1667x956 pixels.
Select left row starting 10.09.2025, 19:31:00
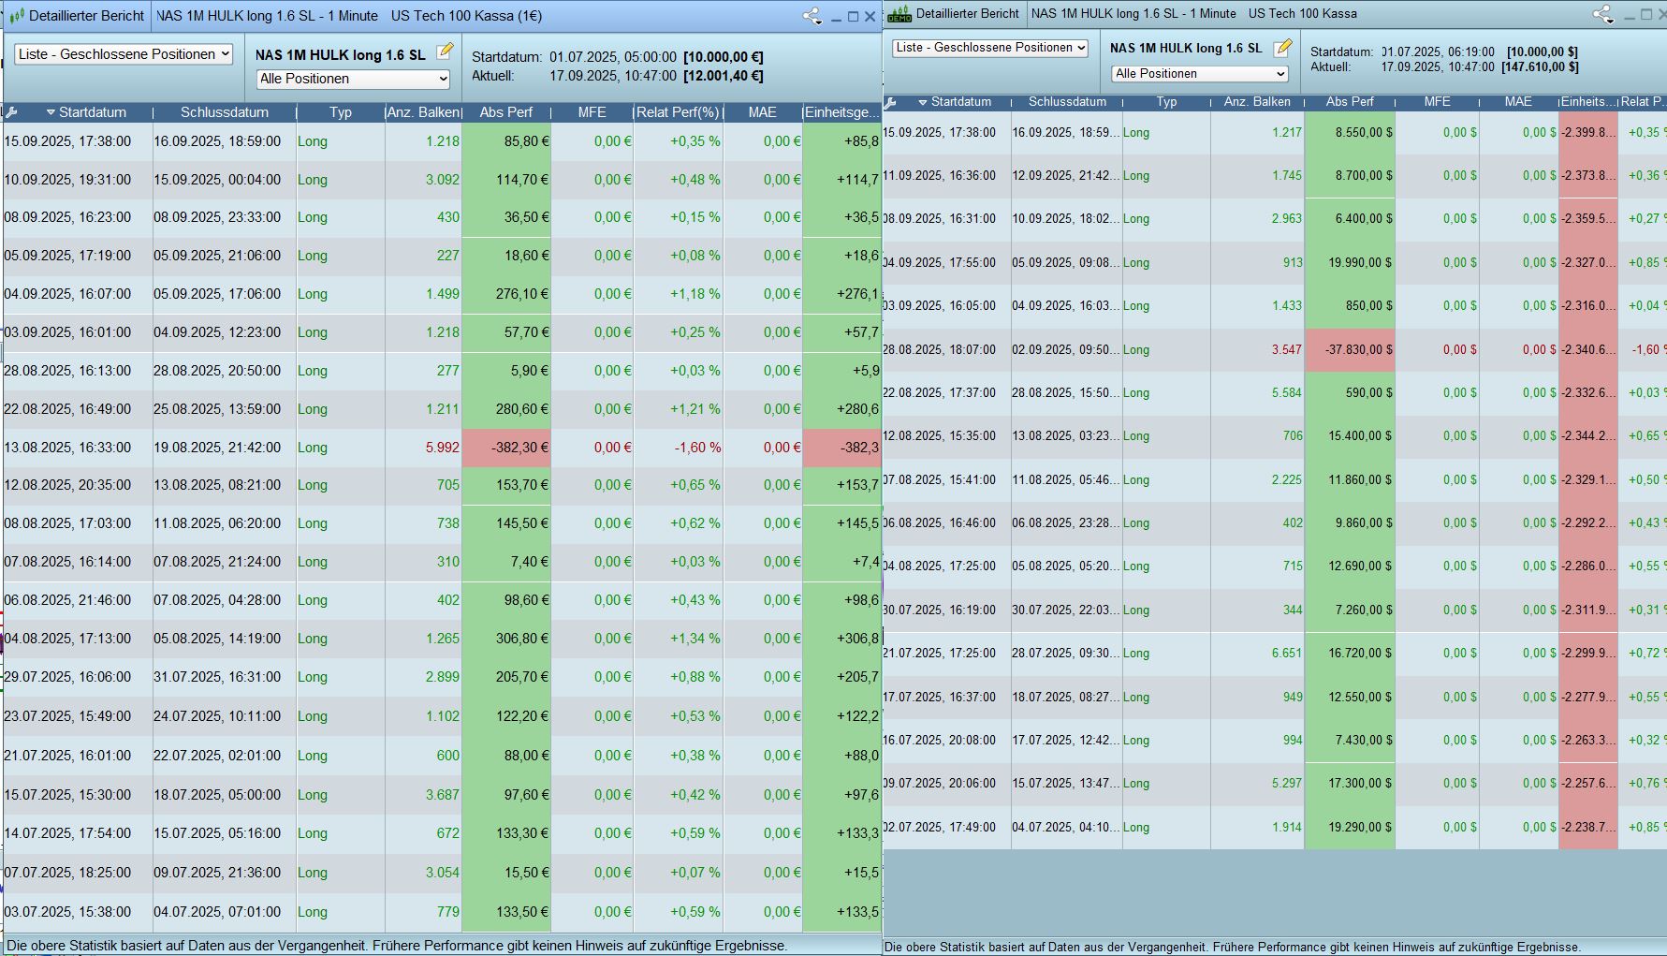[x=442, y=180]
